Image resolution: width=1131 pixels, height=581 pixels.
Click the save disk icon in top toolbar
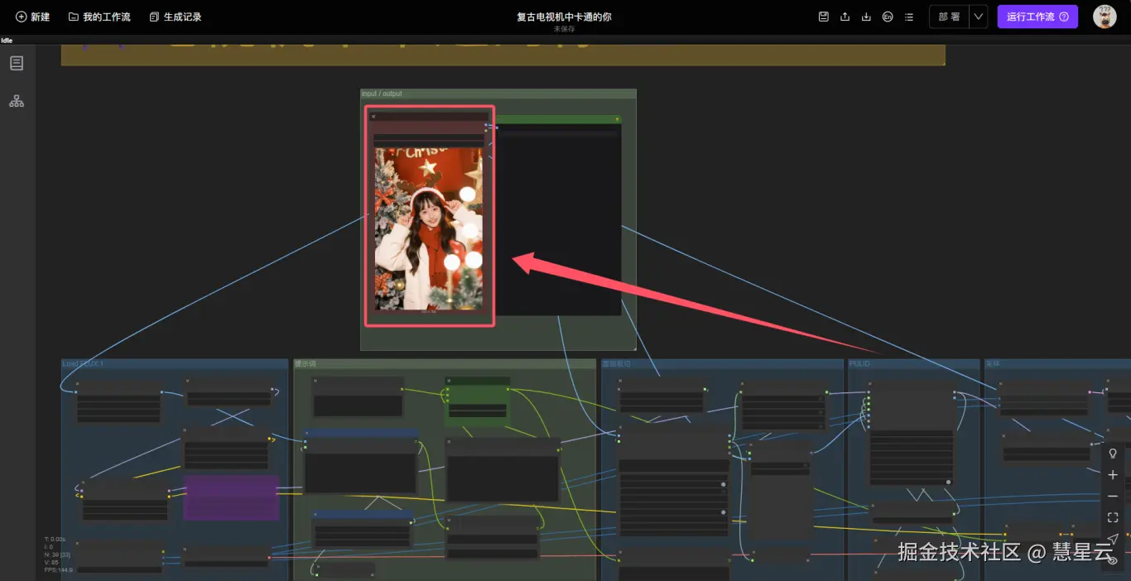(823, 17)
